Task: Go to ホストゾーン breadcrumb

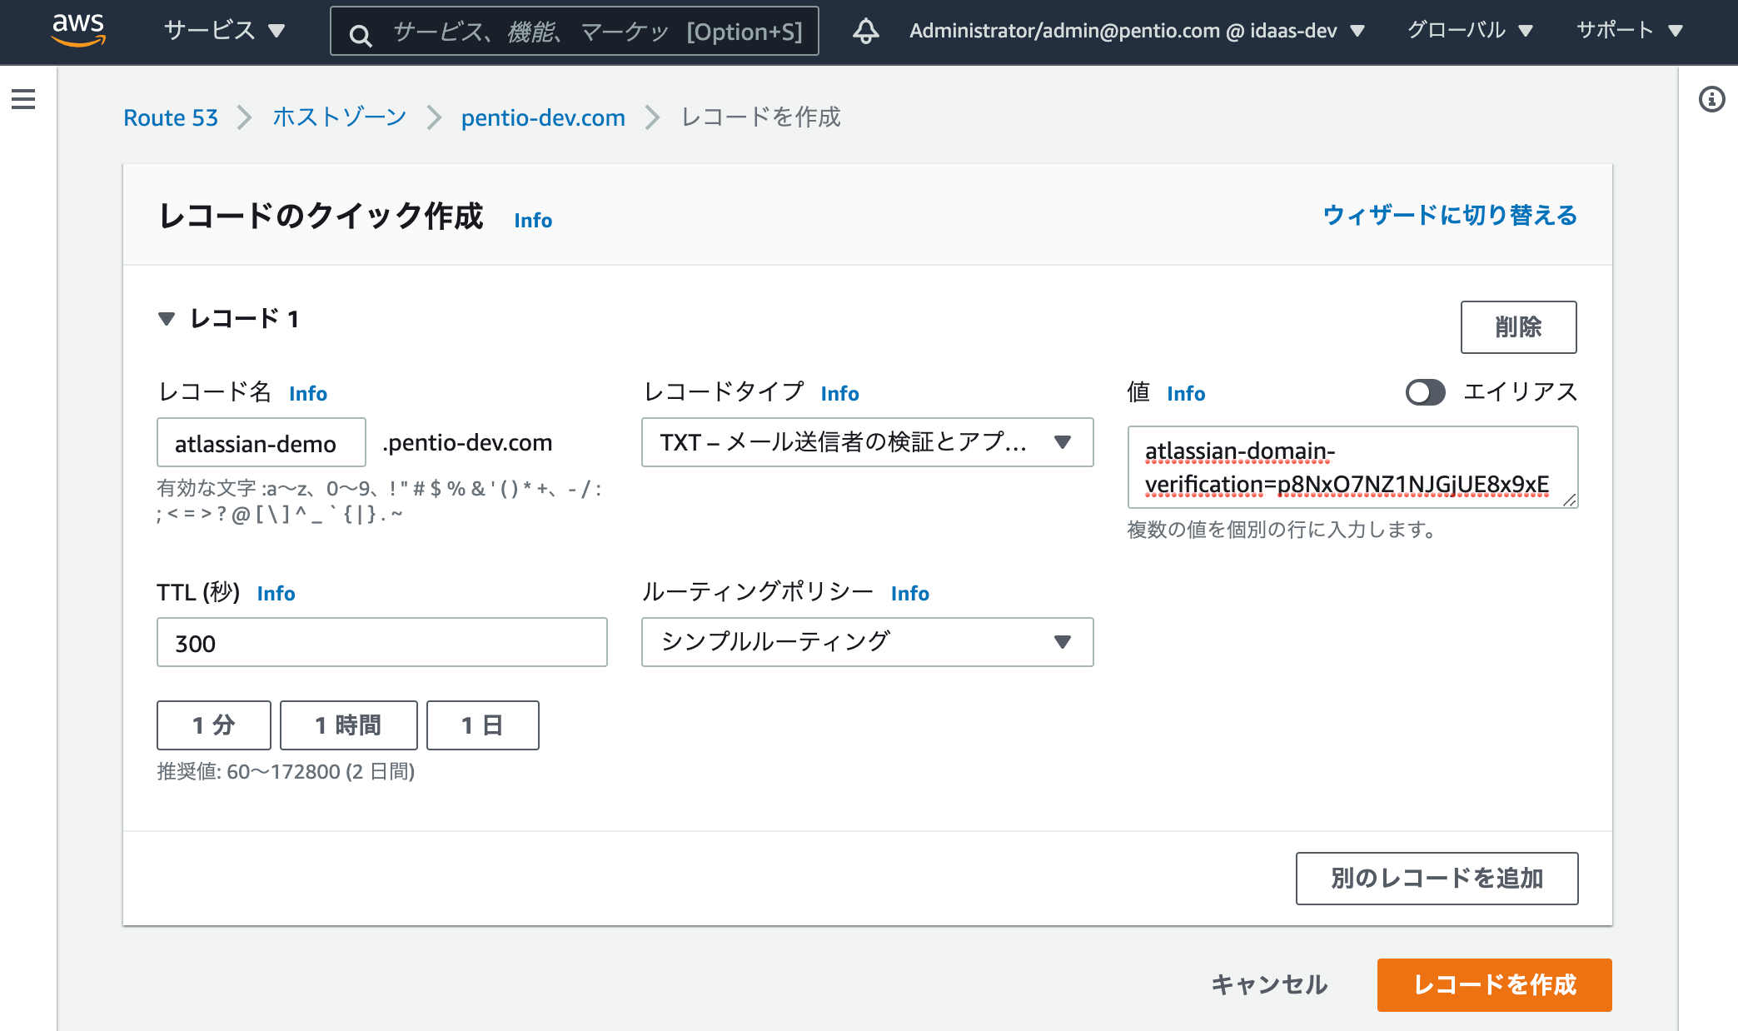Action: [x=340, y=117]
